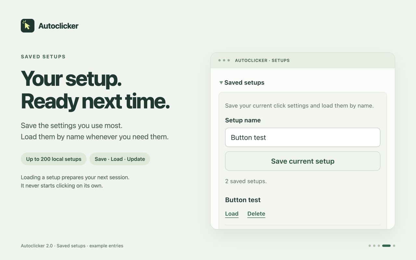The height and width of the screenshot is (260, 416).
Task: Click the 'Up to 200 local setups' pill
Action: tap(54, 159)
